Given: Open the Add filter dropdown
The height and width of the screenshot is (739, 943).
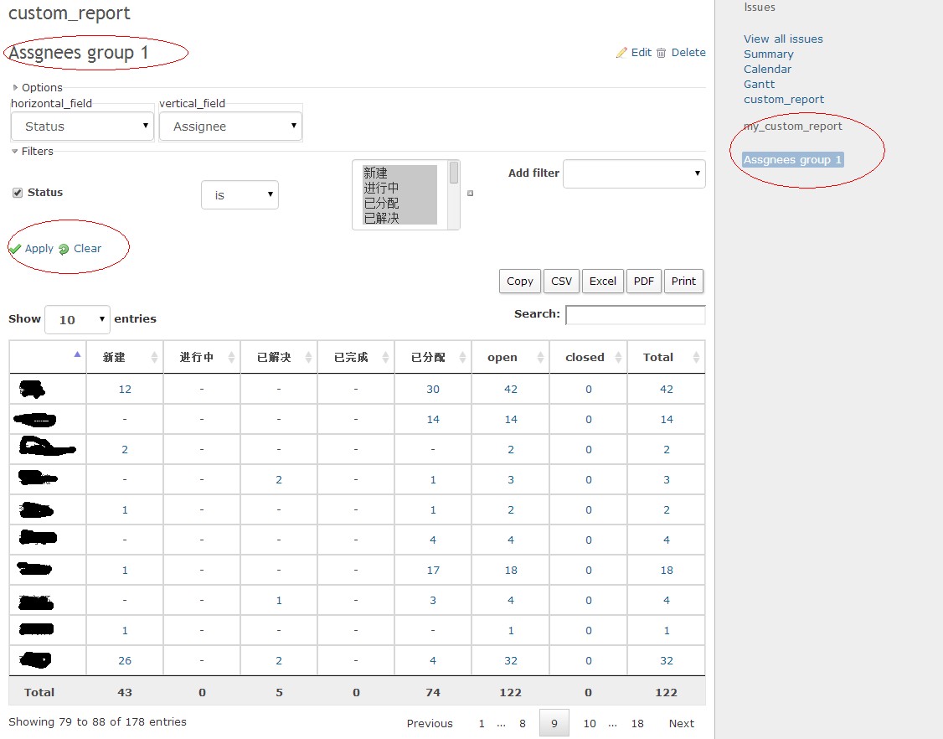Looking at the screenshot, I should [x=634, y=174].
